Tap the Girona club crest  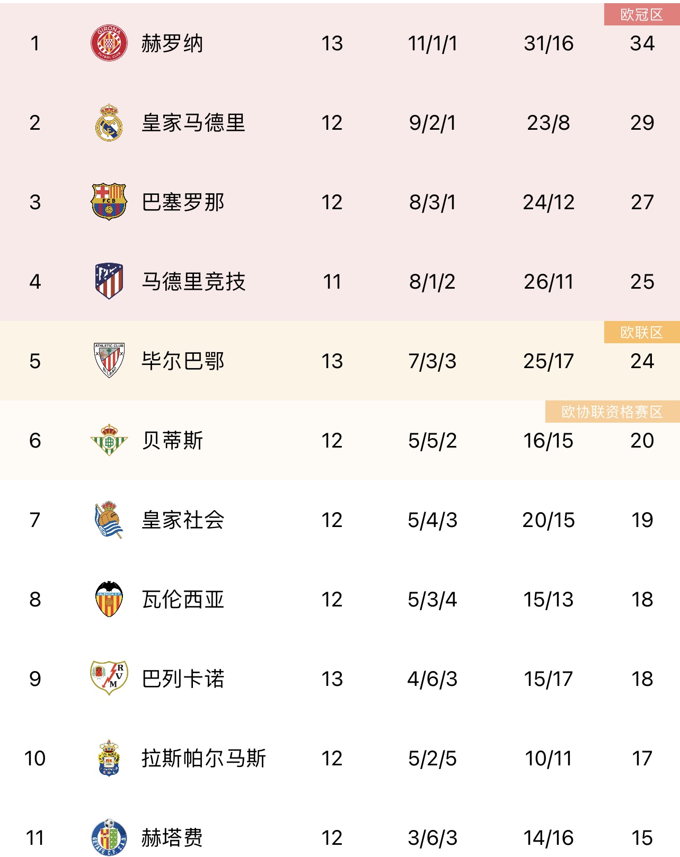[109, 43]
